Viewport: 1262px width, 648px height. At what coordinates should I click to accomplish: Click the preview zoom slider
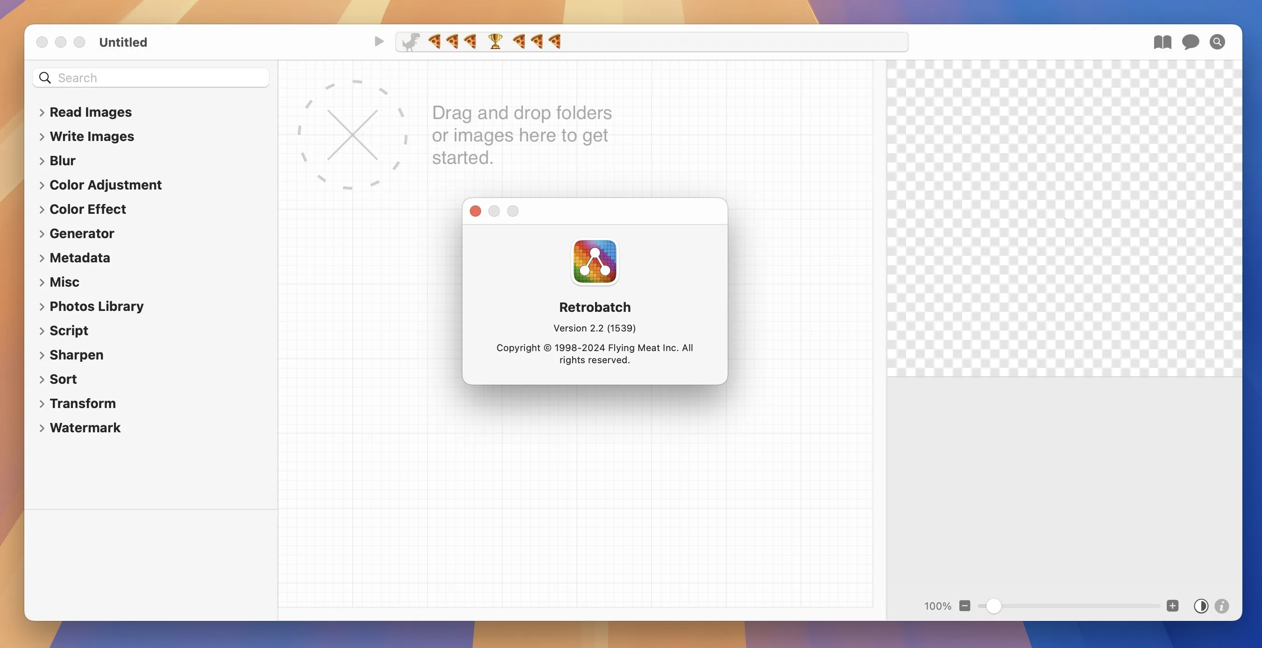[x=1069, y=606]
